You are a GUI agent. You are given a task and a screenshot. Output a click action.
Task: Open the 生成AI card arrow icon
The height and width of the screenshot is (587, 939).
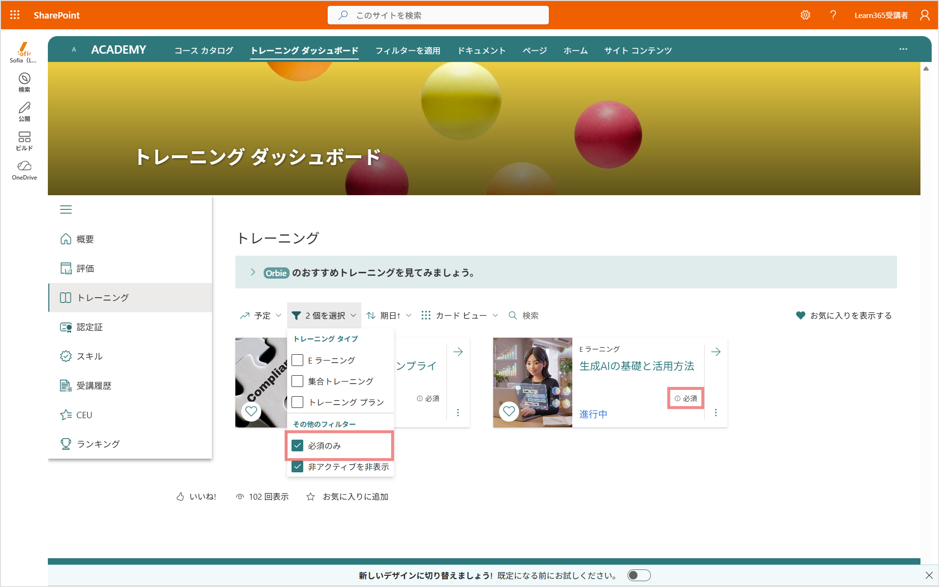click(716, 352)
